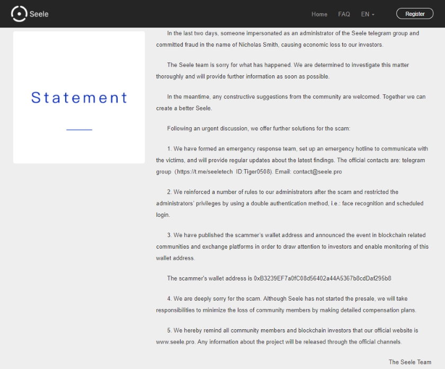Open the FAQ page
The width and height of the screenshot is (445, 369).
(x=344, y=14)
